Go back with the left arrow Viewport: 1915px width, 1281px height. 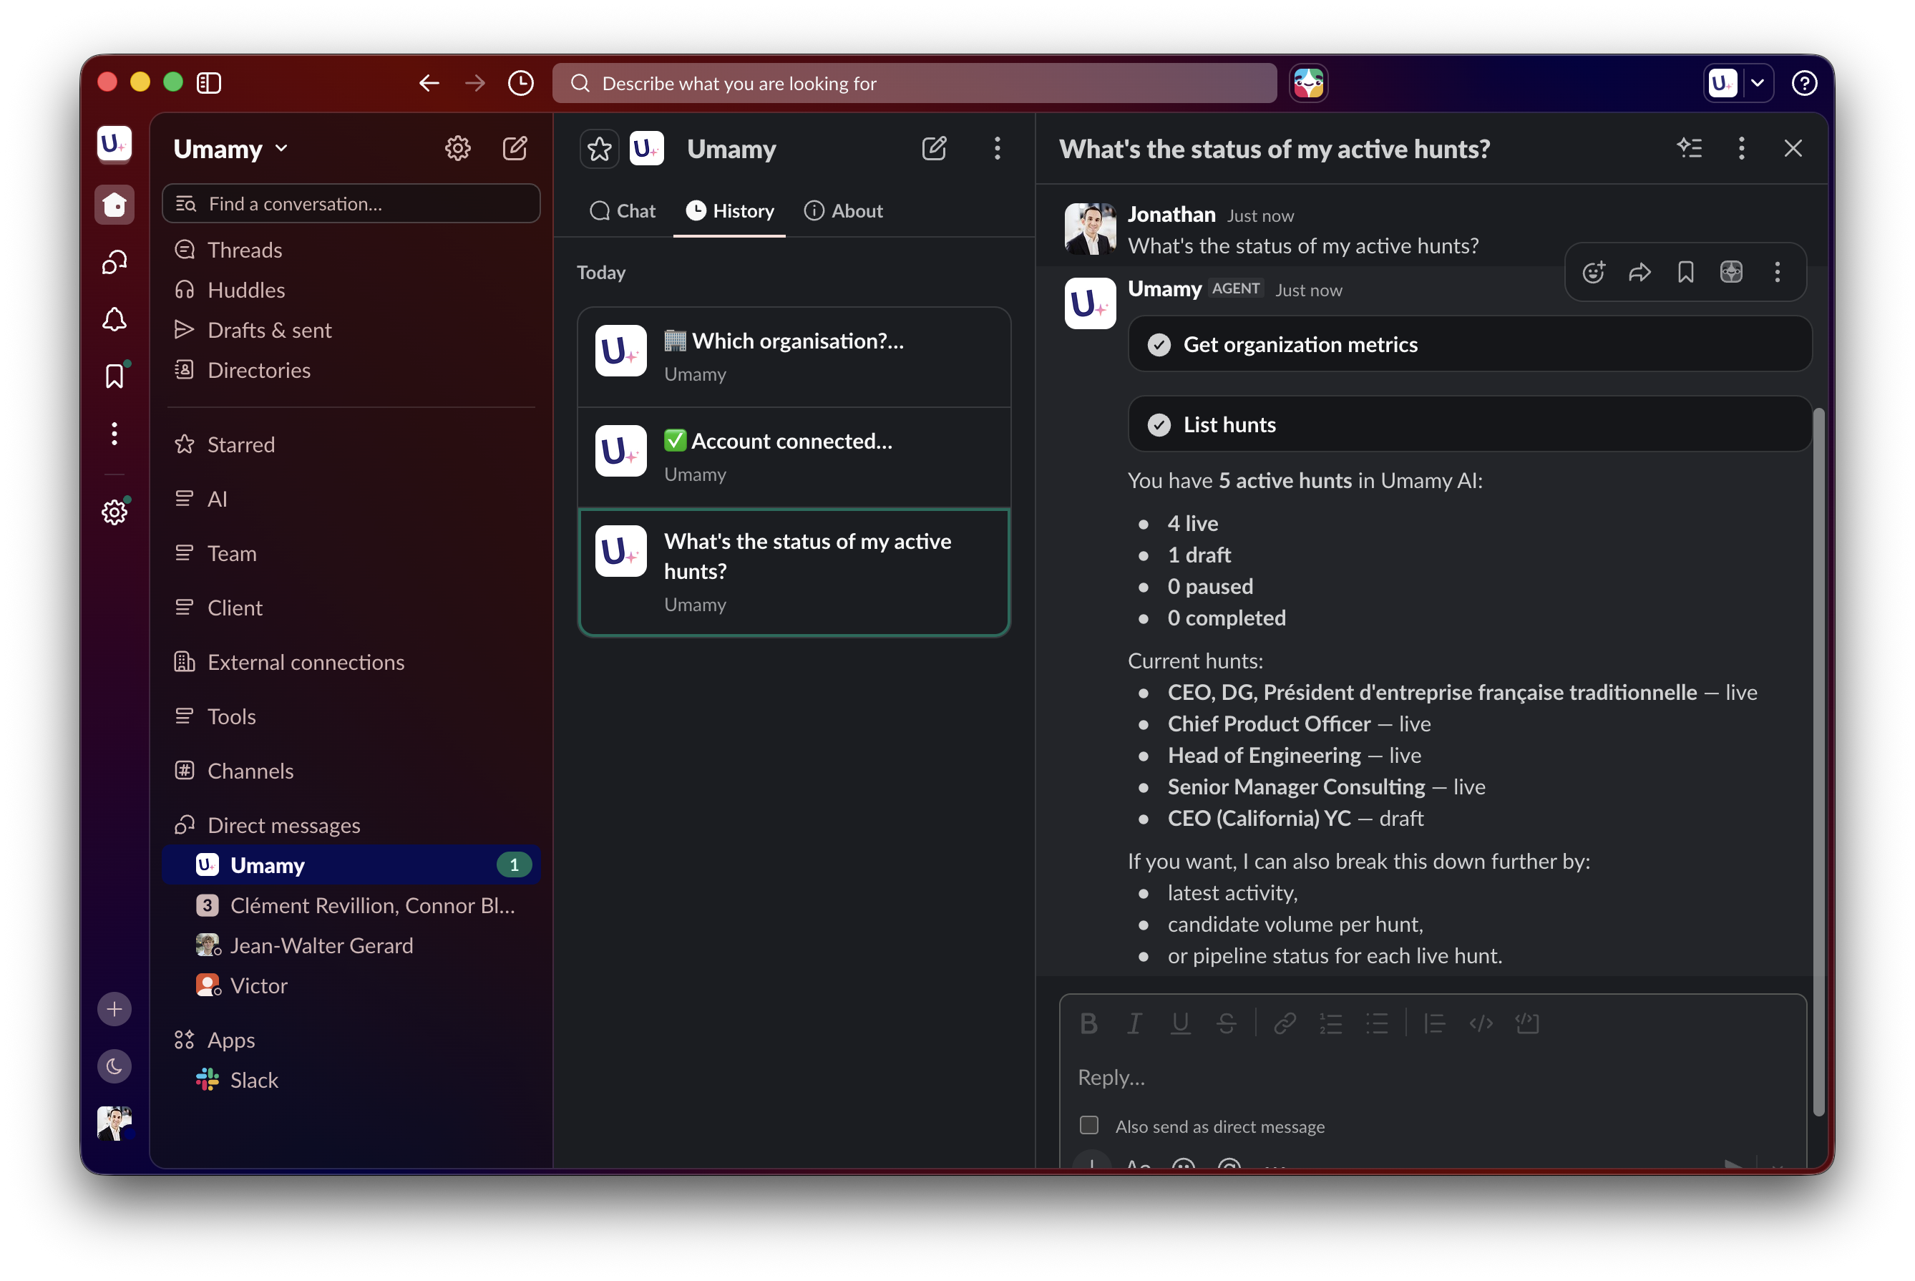[x=429, y=82]
